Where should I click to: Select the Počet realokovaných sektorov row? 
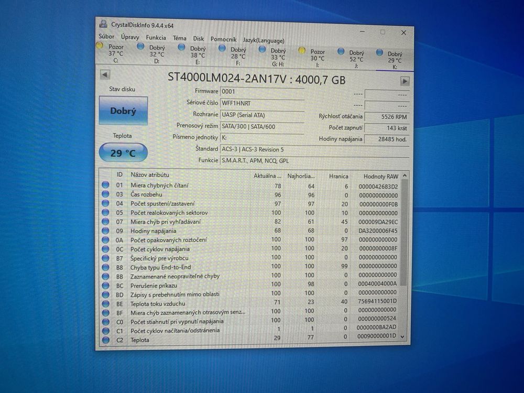click(x=250, y=213)
